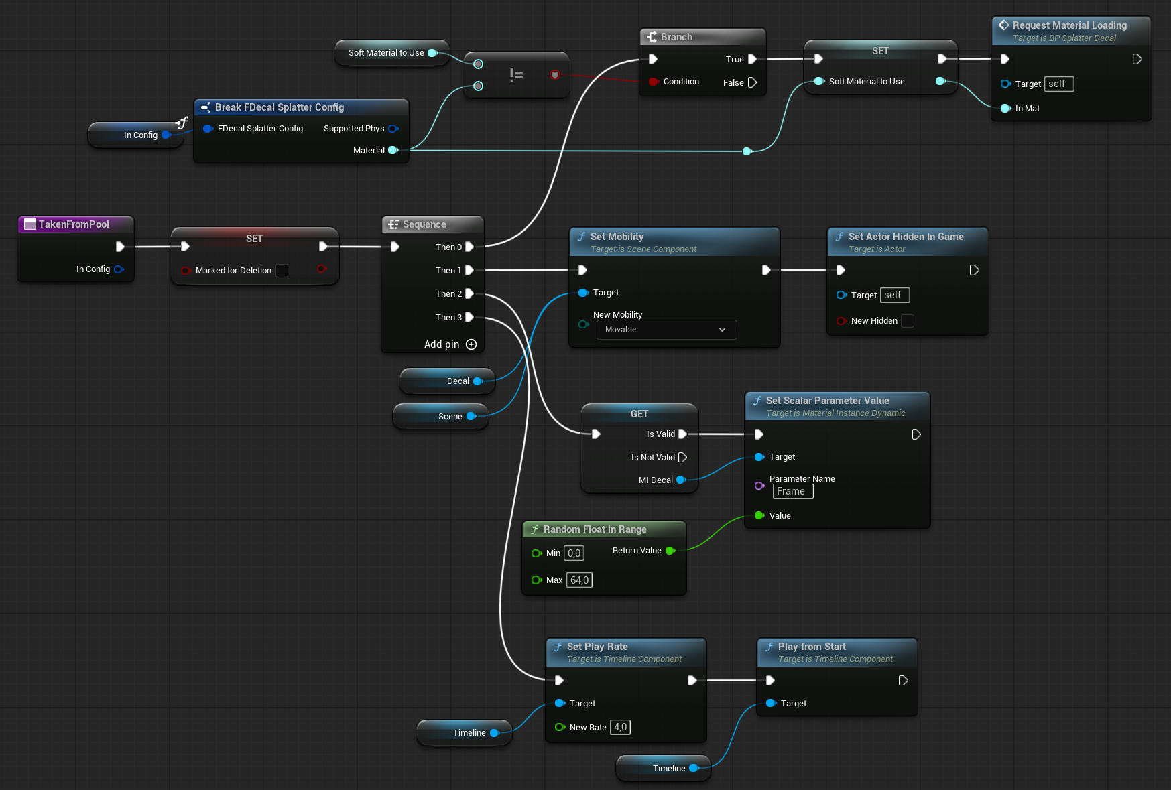Click the Break FDecal Splatter Config struct icon
This screenshot has height=790, width=1171.
coord(206,107)
